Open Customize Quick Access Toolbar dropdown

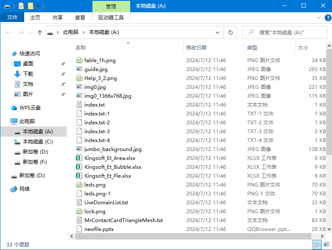tap(39, 6)
